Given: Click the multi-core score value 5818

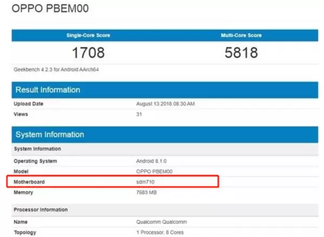Looking at the screenshot, I should tap(241, 53).
